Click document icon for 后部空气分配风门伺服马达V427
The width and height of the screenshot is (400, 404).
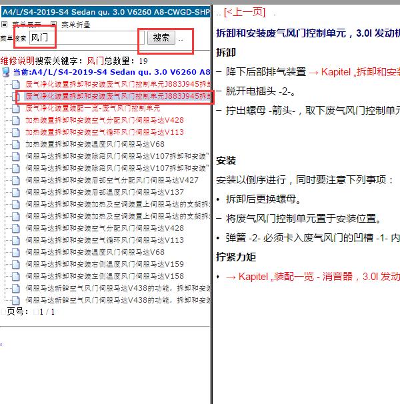click(x=16, y=181)
